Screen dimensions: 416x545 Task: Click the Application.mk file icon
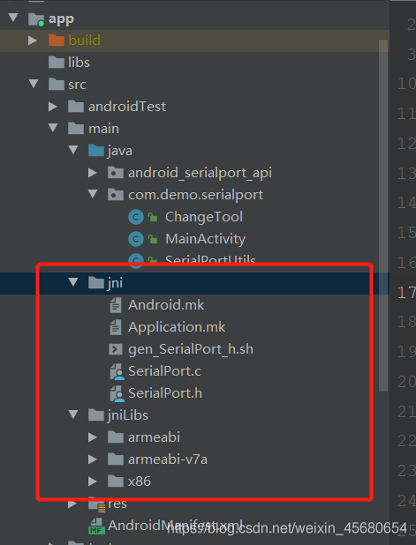[x=116, y=327]
